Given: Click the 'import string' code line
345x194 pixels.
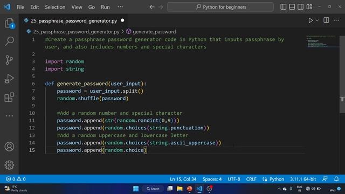Looking at the screenshot, I should 65,69.
